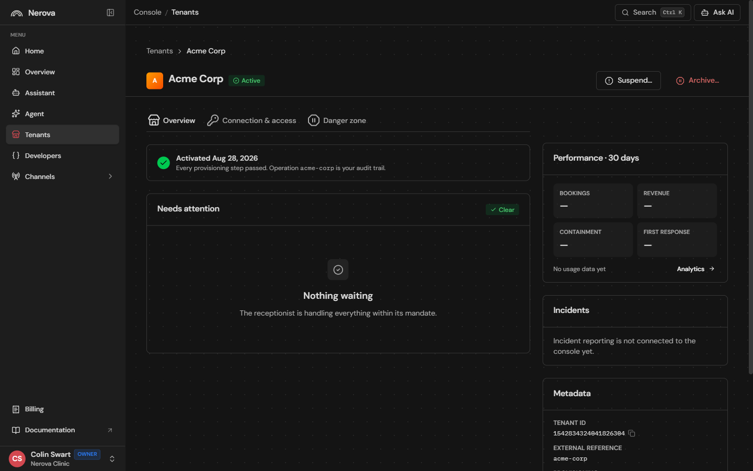Navigate back via Tenants breadcrumb link
Screen dimensions: 753x471
tap(159, 51)
